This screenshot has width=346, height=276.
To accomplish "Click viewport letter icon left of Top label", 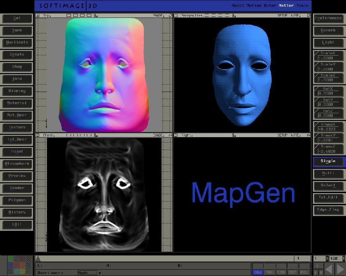I will point(38,16).
